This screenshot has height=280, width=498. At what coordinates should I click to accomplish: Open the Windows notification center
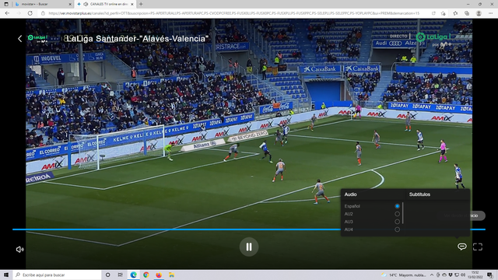pyautogui.click(x=489, y=275)
